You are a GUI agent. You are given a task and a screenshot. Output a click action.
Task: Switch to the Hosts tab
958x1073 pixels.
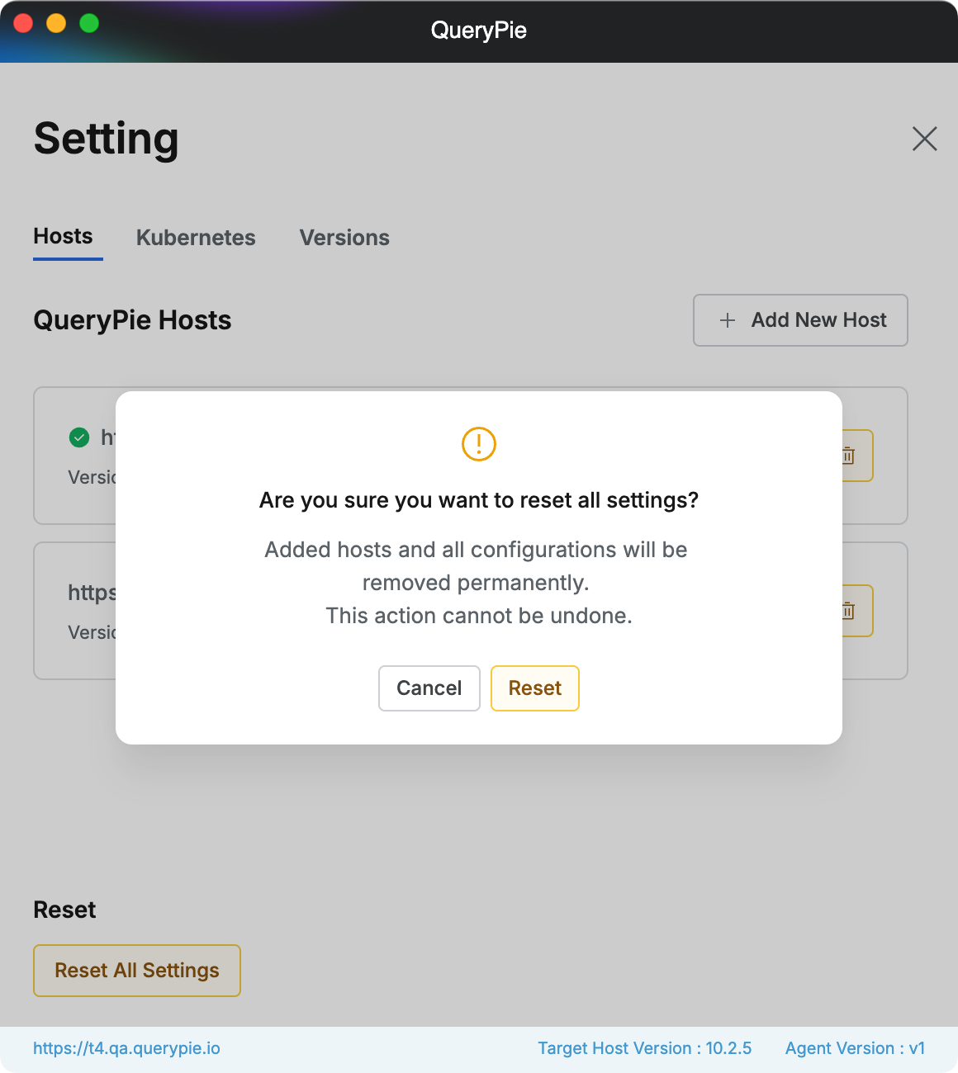click(64, 237)
